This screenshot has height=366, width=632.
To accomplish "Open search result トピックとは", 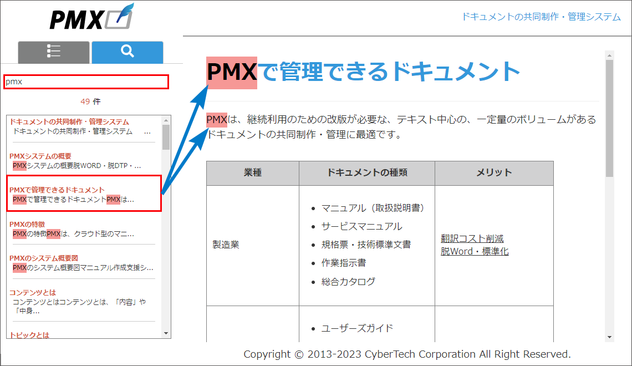I will click(x=29, y=335).
